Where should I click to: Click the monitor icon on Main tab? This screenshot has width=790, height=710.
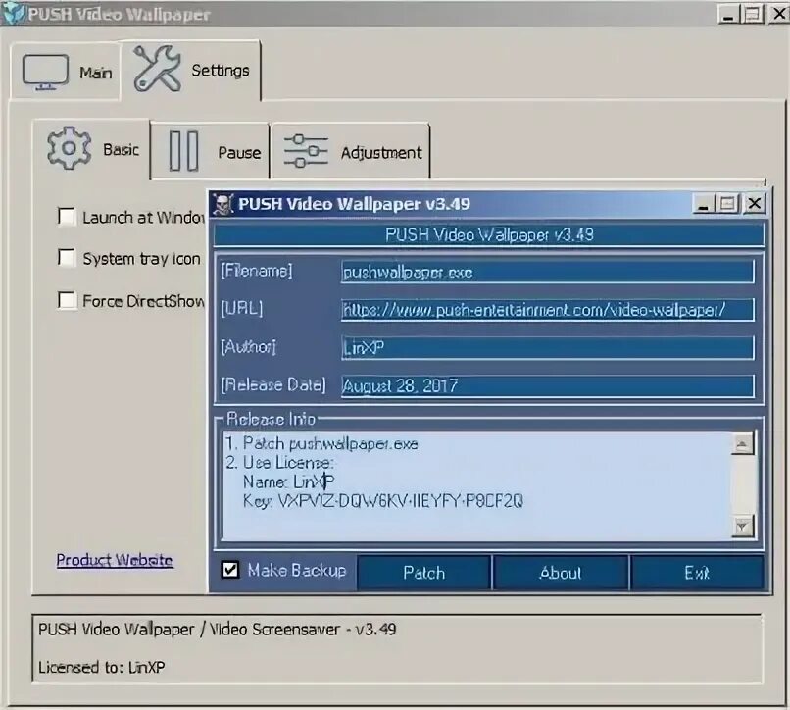tap(45, 73)
